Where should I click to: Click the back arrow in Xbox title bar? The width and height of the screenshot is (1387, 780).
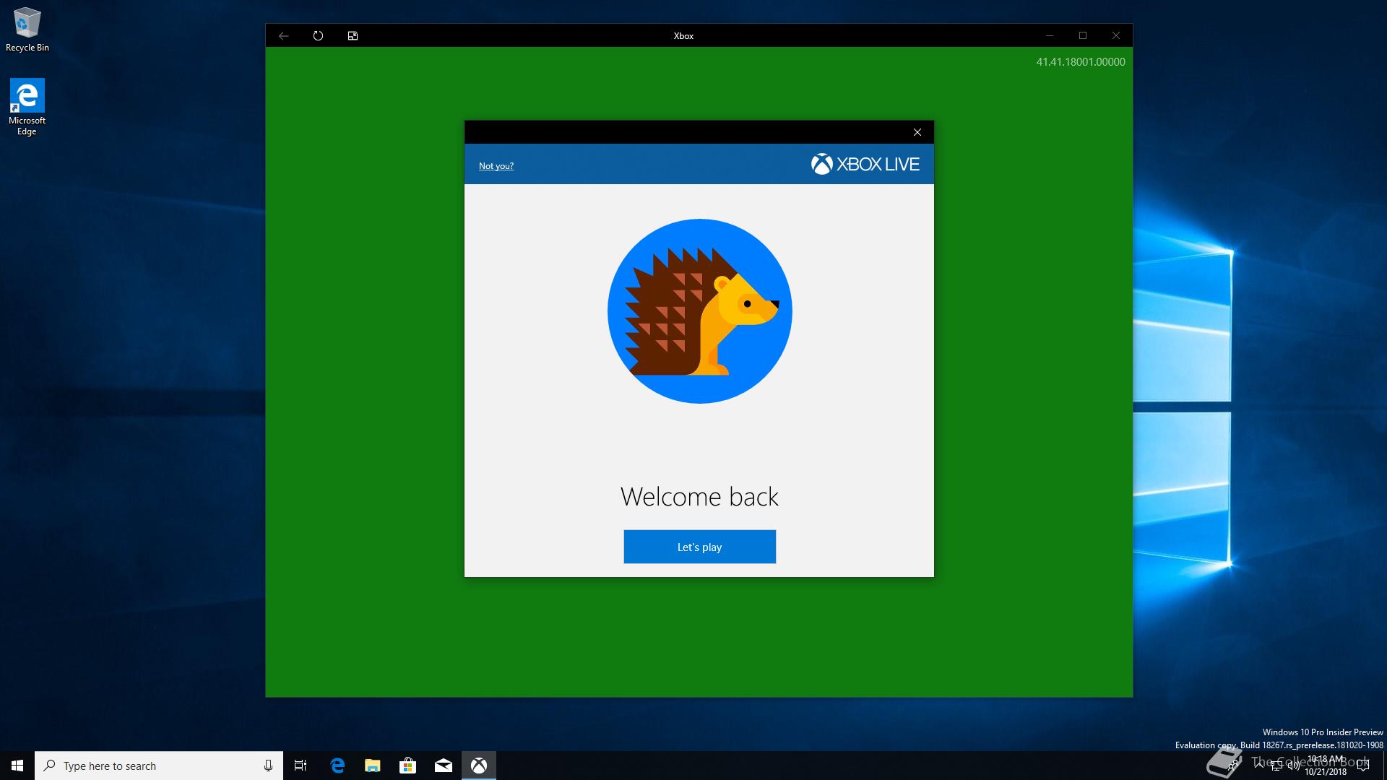(x=284, y=35)
